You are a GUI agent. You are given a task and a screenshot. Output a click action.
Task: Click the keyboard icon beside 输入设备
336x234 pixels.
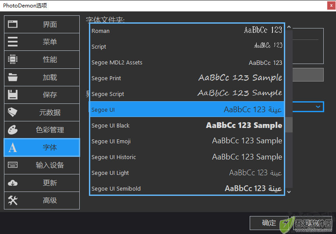pos(13,165)
